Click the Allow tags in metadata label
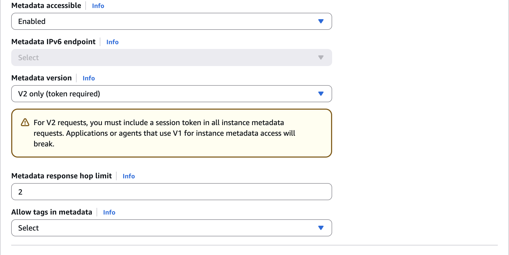509x255 pixels. 52,212
